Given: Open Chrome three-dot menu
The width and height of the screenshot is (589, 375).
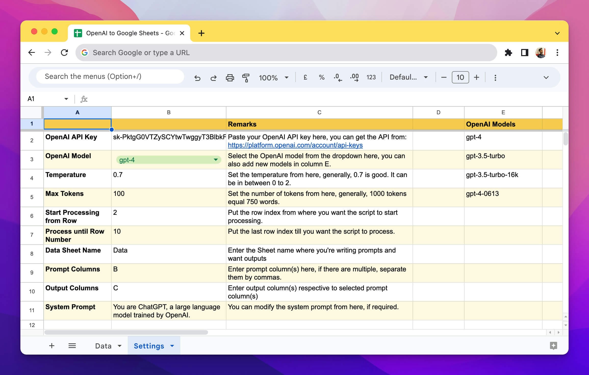Looking at the screenshot, I should point(557,53).
